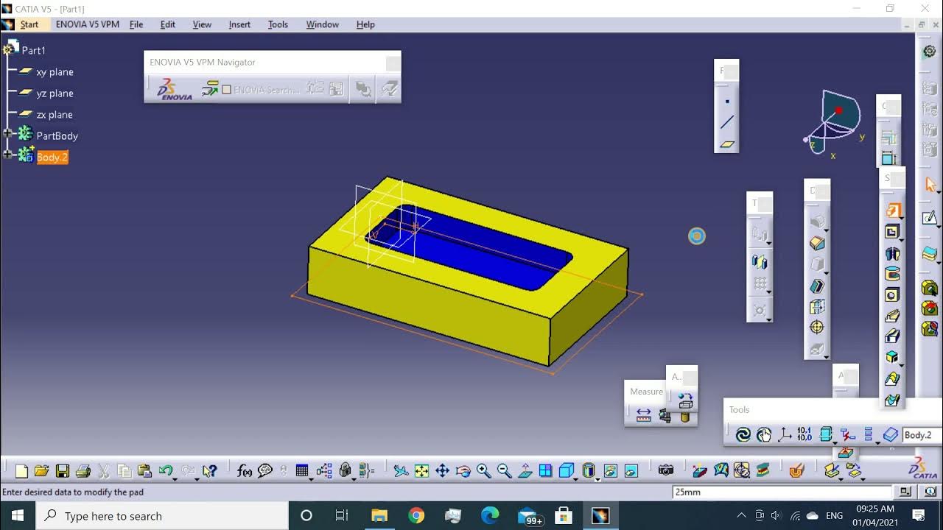Create a reference Point

pyautogui.click(x=727, y=102)
